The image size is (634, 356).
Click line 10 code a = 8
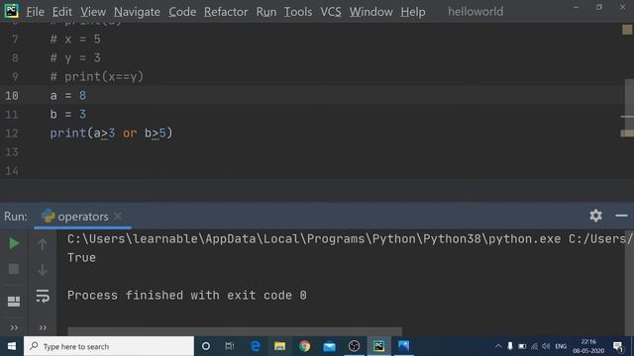(x=68, y=96)
